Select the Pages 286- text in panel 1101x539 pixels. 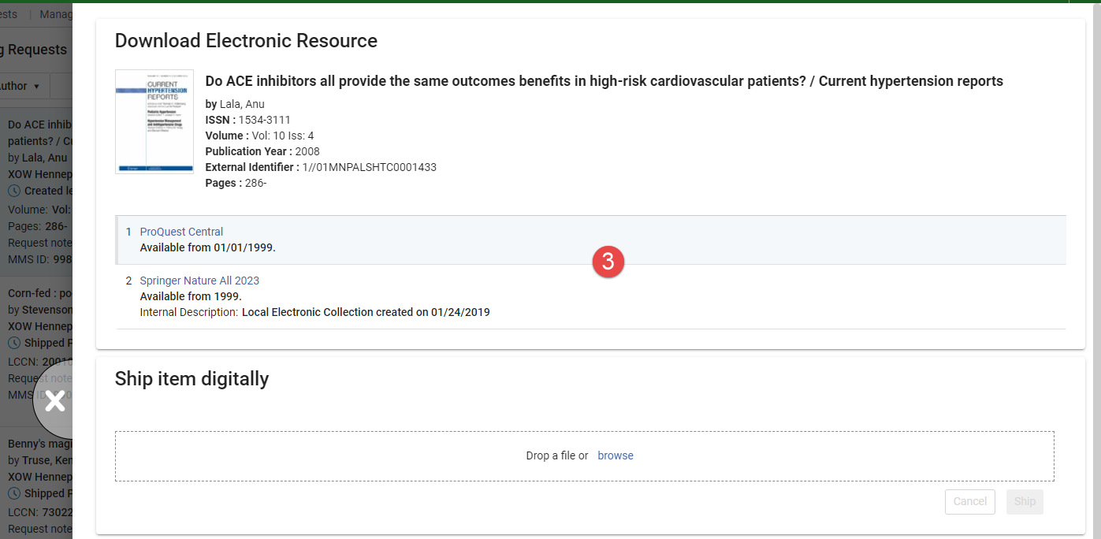[x=256, y=183]
